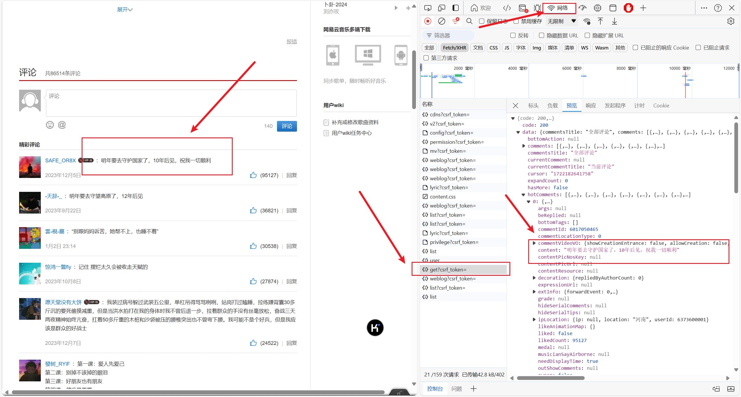The width and height of the screenshot is (741, 397).
Task: Open DevTools help question mark
Action: click(x=718, y=8)
